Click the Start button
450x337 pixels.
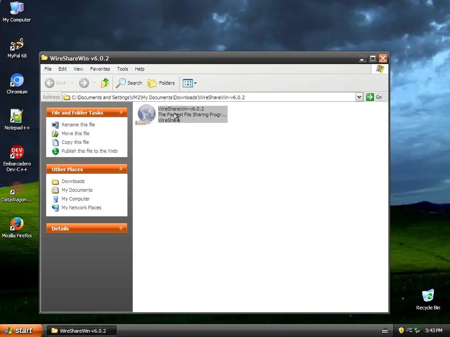(x=21, y=330)
